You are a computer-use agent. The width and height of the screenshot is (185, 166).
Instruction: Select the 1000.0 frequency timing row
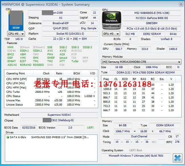[141, 89]
